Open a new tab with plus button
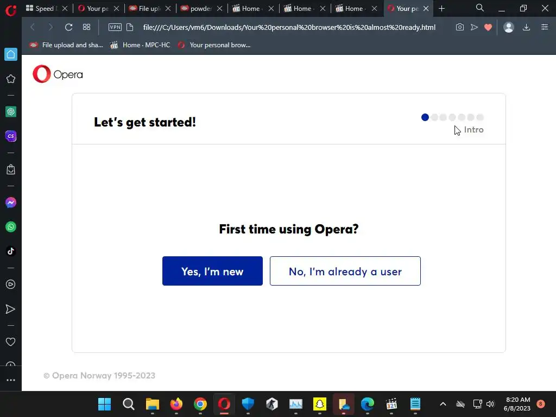 [x=441, y=9]
